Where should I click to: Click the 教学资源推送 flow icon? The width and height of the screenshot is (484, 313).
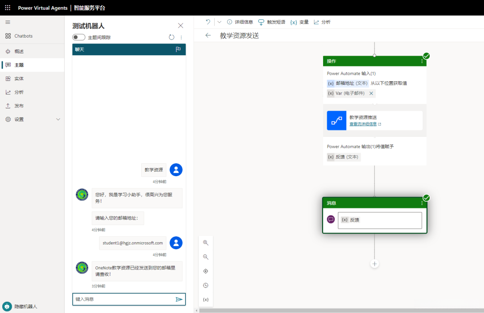337,121
